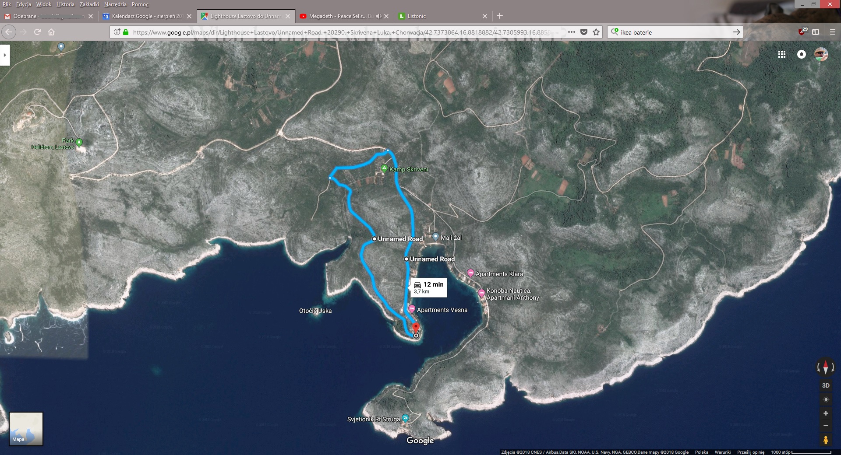Click the browser home icon
The width and height of the screenshot is (841, 455).
pyautogui.click(x=51, y=32)
